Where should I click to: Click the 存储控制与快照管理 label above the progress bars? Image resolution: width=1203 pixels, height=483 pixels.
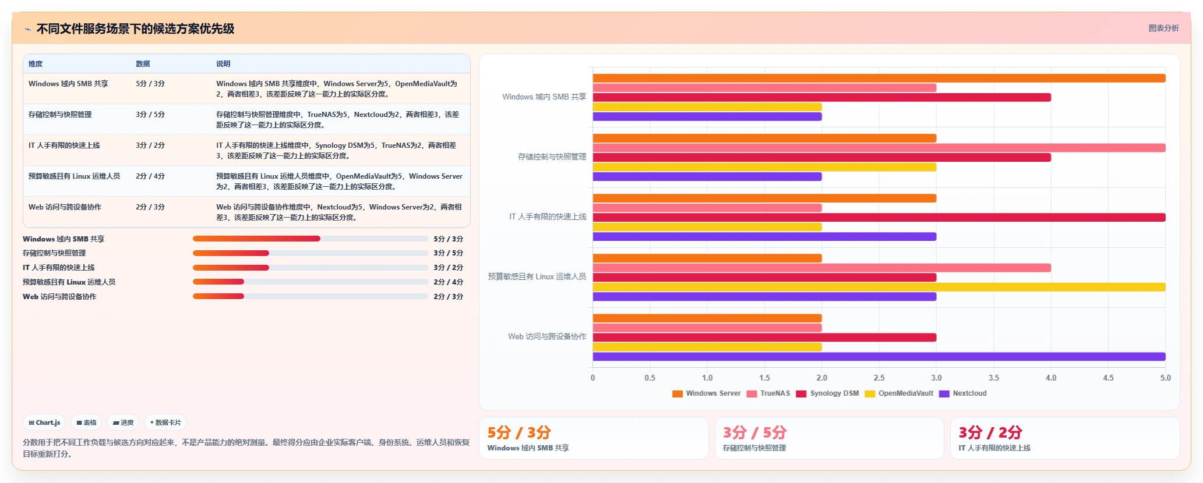pyautogui.click(x=54, y=253)
